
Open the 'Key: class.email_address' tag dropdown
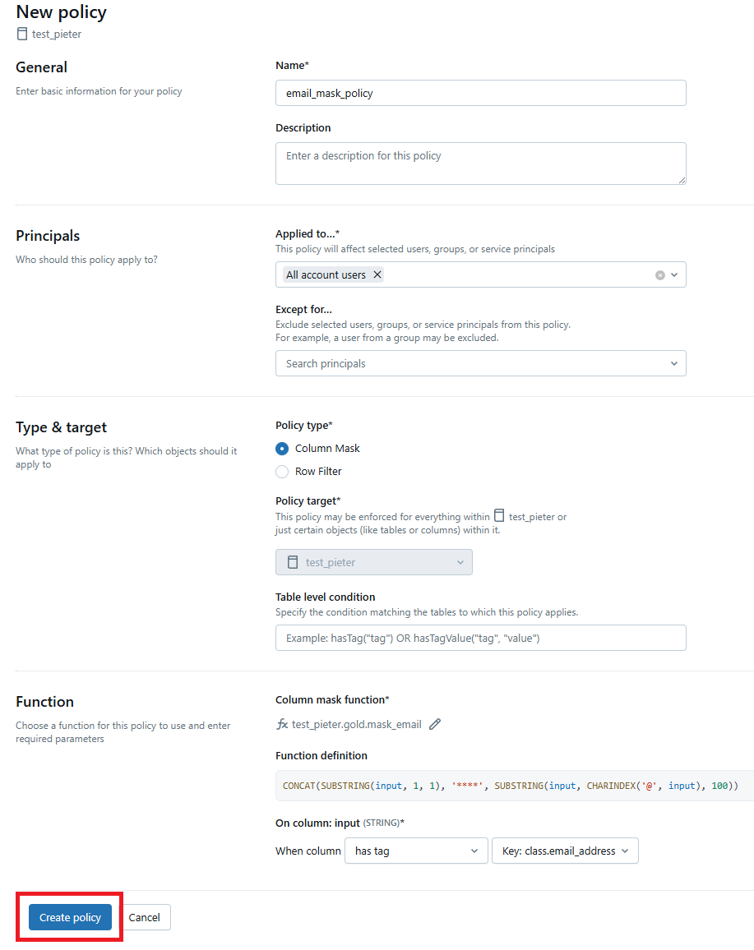pos(564,851)
